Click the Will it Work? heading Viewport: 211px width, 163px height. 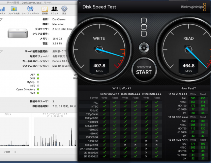[122, 88]
